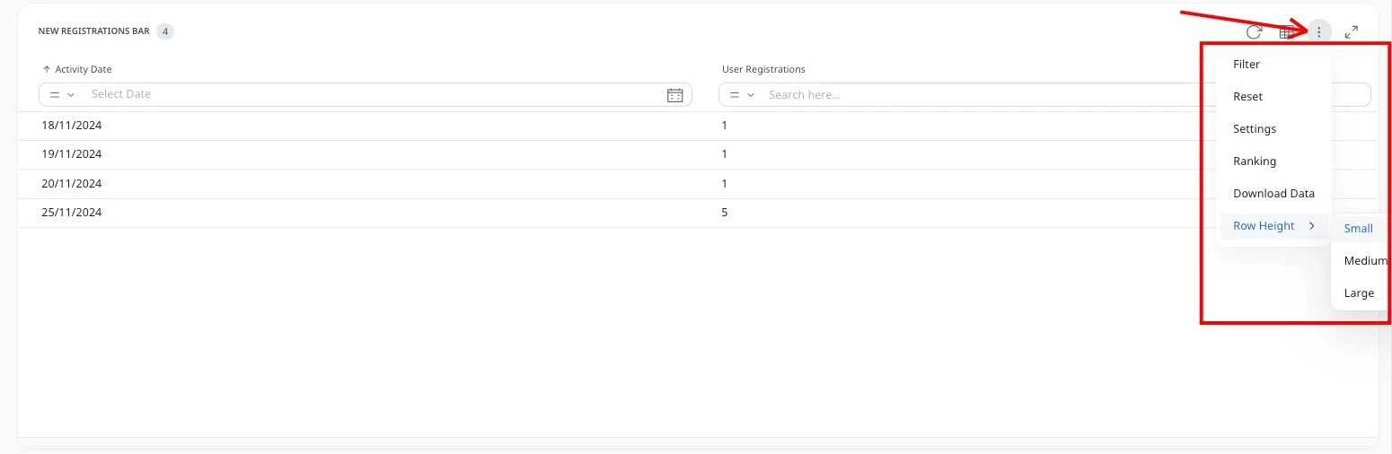Click Download Data menu entry
Screen dimensions: 1392x454
click(x=1273, y=194)
